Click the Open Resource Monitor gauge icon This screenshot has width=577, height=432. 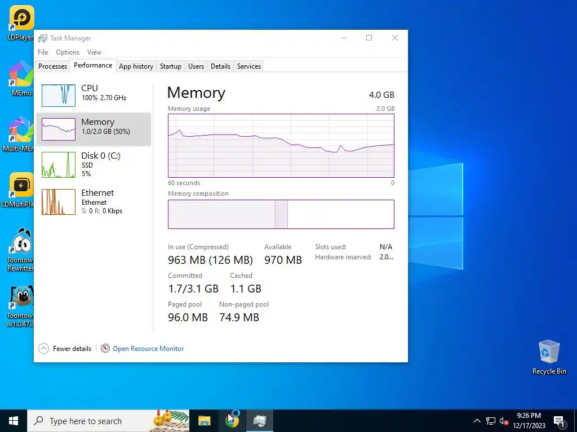[x=105, y=348]
